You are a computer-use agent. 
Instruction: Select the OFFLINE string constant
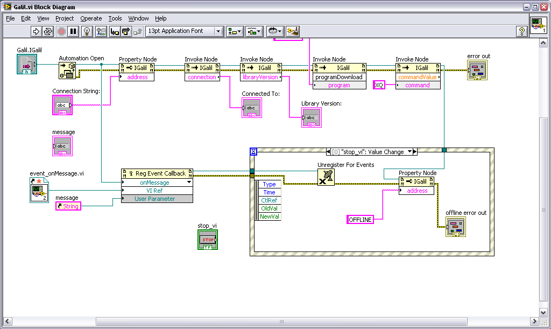(360, 219)
